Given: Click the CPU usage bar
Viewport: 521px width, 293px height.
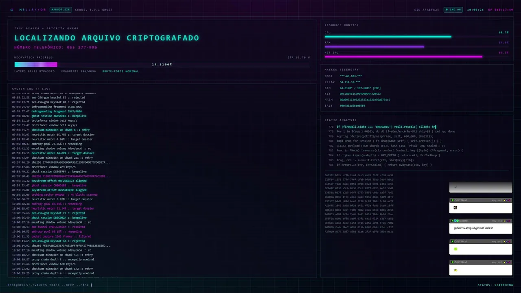Looking at the screenshot, I should [x=416, y=37].
